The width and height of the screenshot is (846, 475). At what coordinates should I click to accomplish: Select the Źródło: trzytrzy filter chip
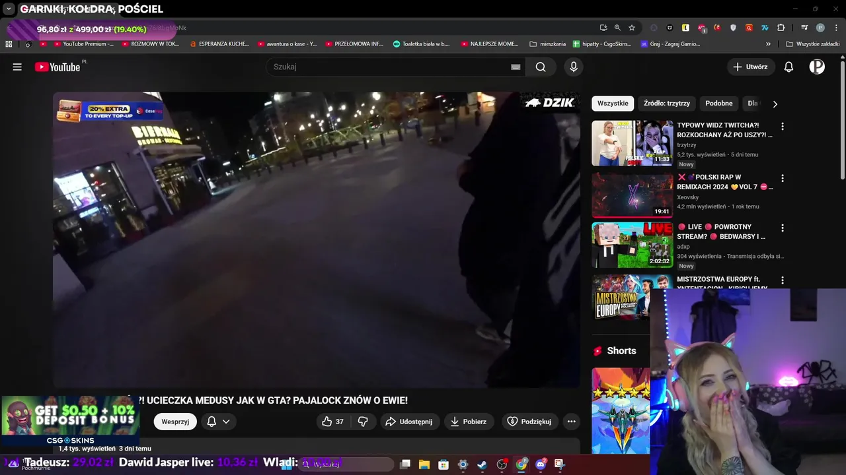[667, 104]
